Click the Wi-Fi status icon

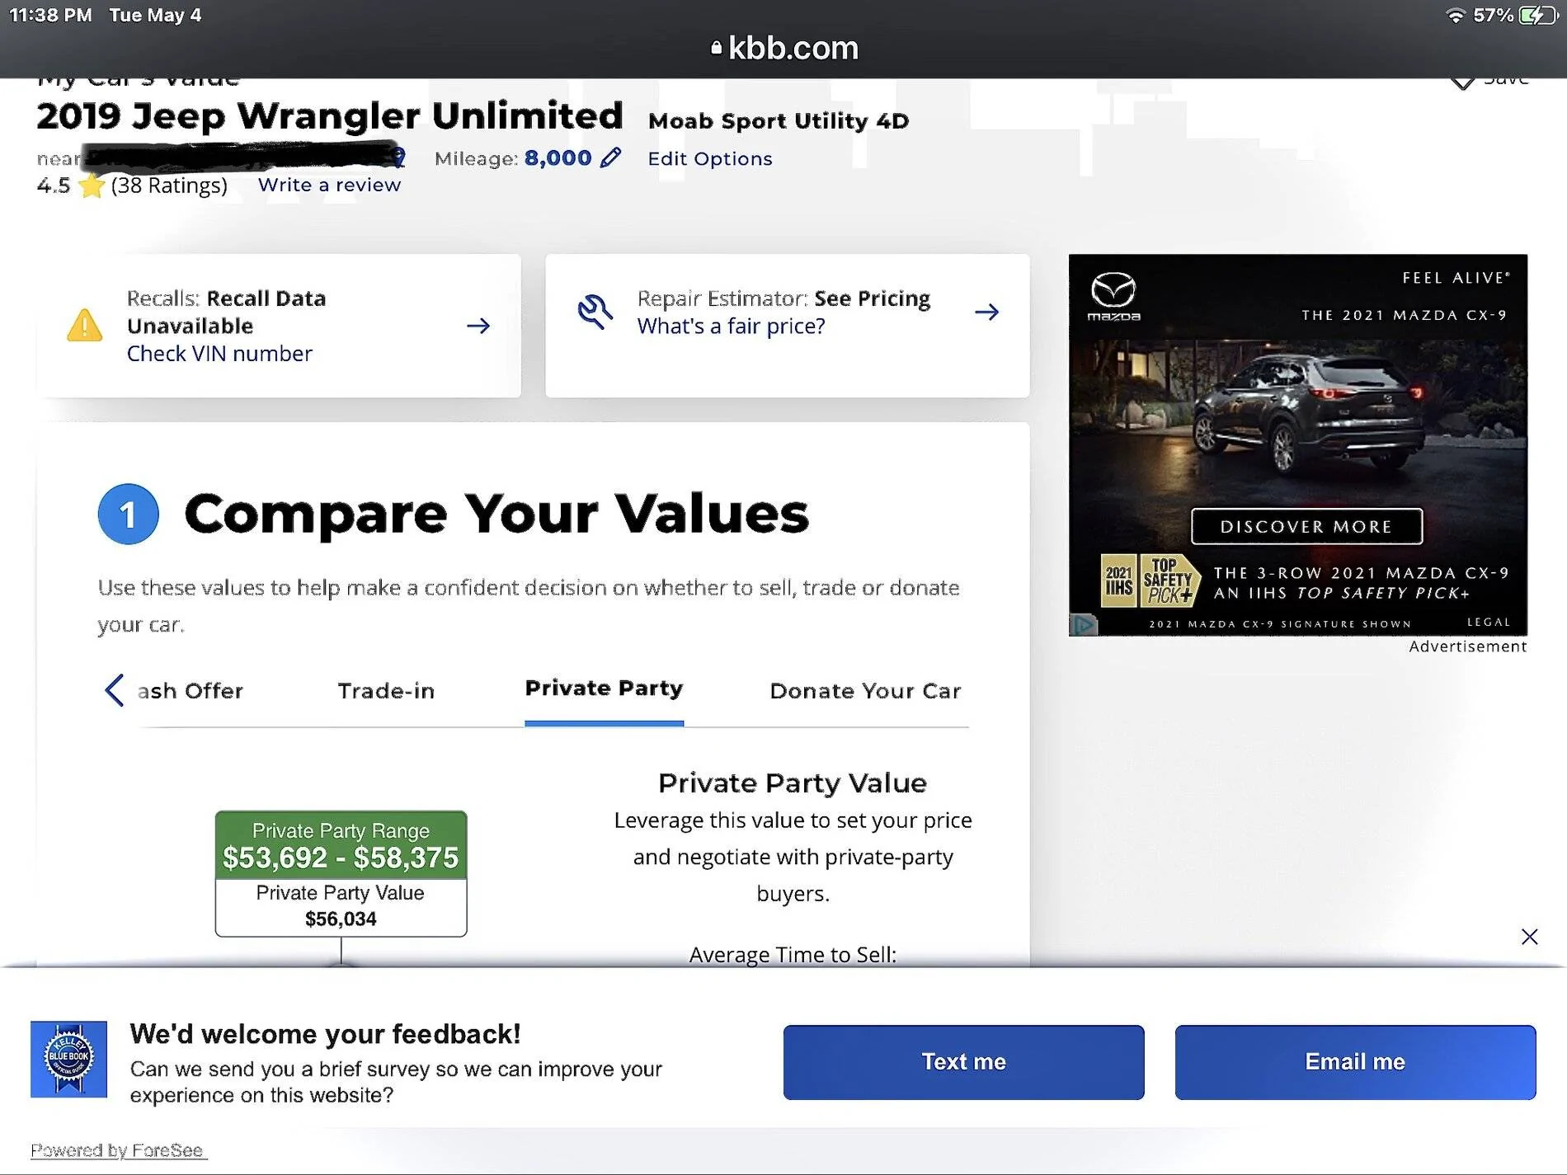click(x=1456, y=16)
